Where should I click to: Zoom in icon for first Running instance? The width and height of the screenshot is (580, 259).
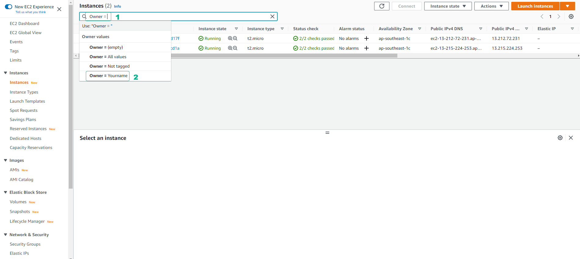[230, 38]
